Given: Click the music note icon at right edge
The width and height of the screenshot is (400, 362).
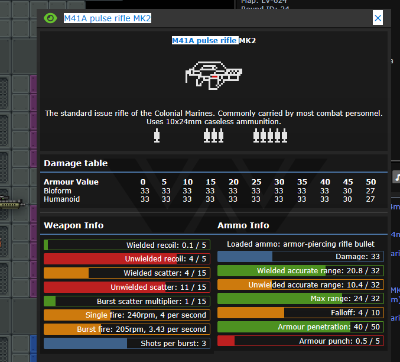Looking at the screenshot, I should point(396,176).
